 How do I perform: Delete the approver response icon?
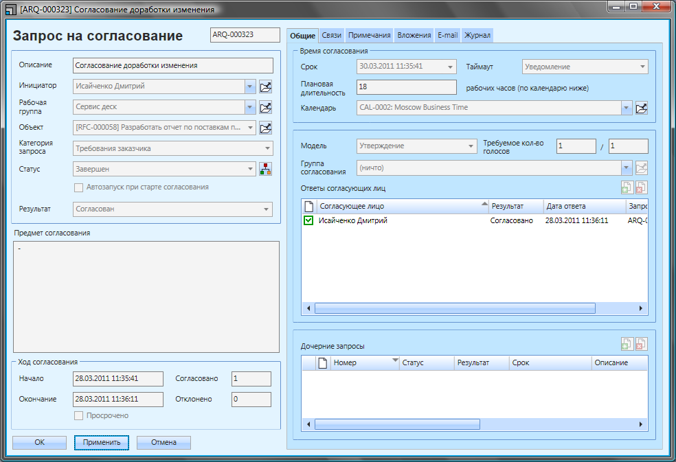(641, 187)
